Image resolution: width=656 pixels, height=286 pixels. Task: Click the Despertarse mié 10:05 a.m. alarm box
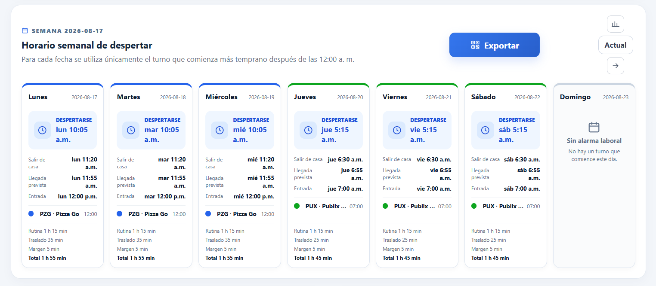point(240,130)
